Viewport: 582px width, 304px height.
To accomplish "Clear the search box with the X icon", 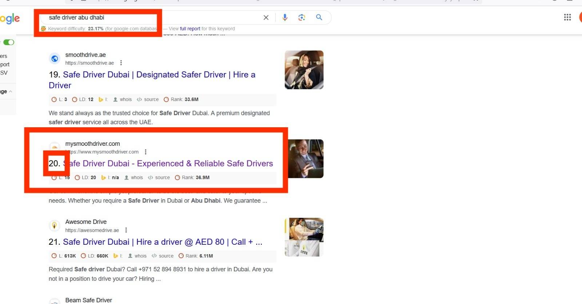I will tap(266, 17).
